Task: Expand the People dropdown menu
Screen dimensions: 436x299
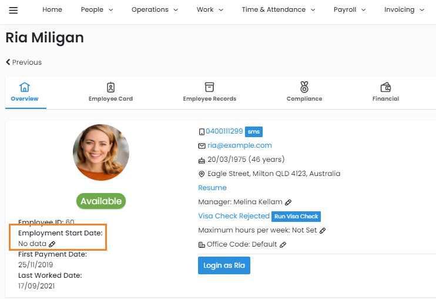Action: [96, 10]
